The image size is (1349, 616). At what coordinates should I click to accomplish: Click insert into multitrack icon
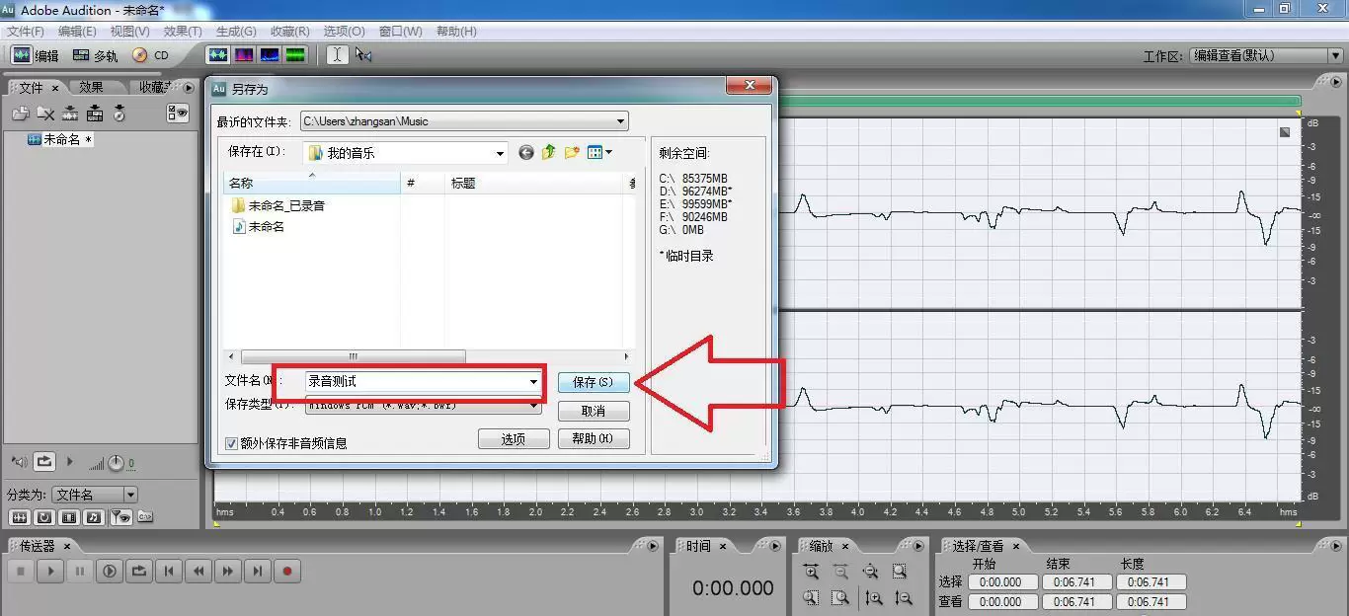pyautogui.click(x=70, y=114)
